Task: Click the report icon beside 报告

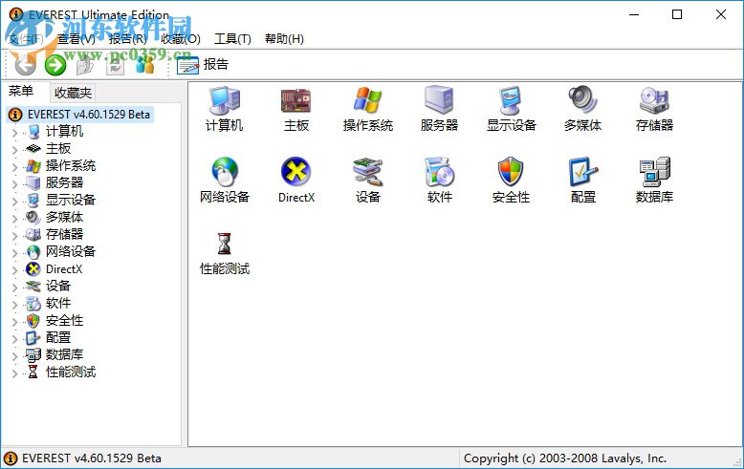Action: click(187, 65)
